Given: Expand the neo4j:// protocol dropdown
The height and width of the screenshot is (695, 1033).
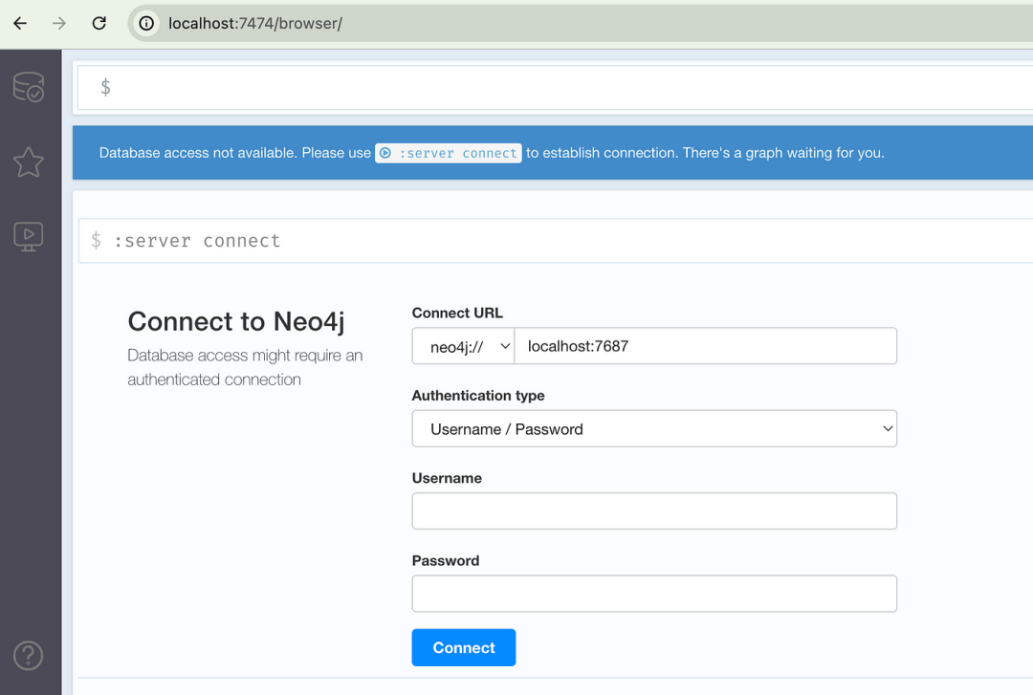Looking at the screenshot, I should [x=463, y=346].
